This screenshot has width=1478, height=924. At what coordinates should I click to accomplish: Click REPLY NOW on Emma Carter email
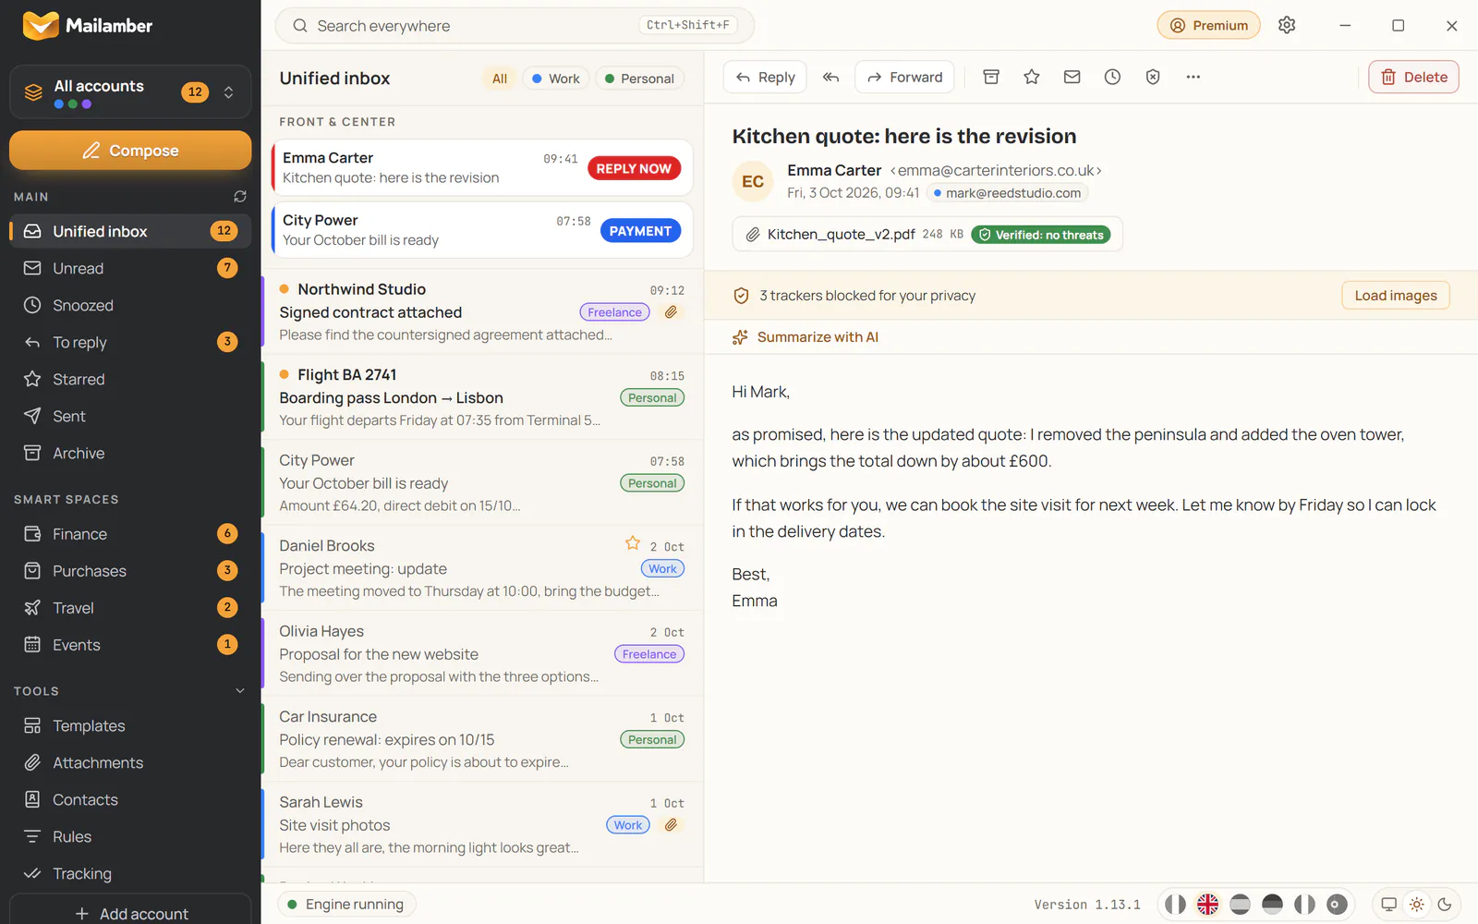coord(634,168)
